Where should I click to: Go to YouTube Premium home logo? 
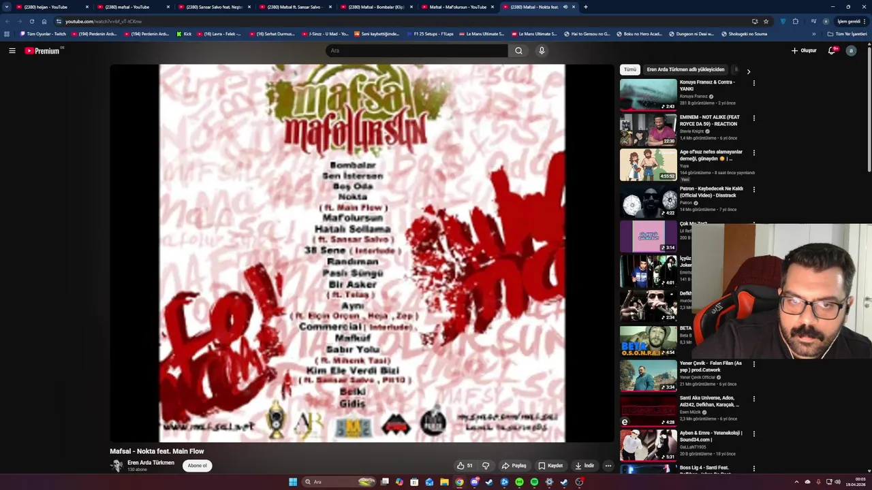coord(42,50)
